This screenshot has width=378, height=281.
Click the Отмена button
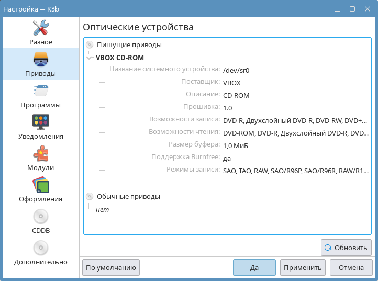click(351, 267)
